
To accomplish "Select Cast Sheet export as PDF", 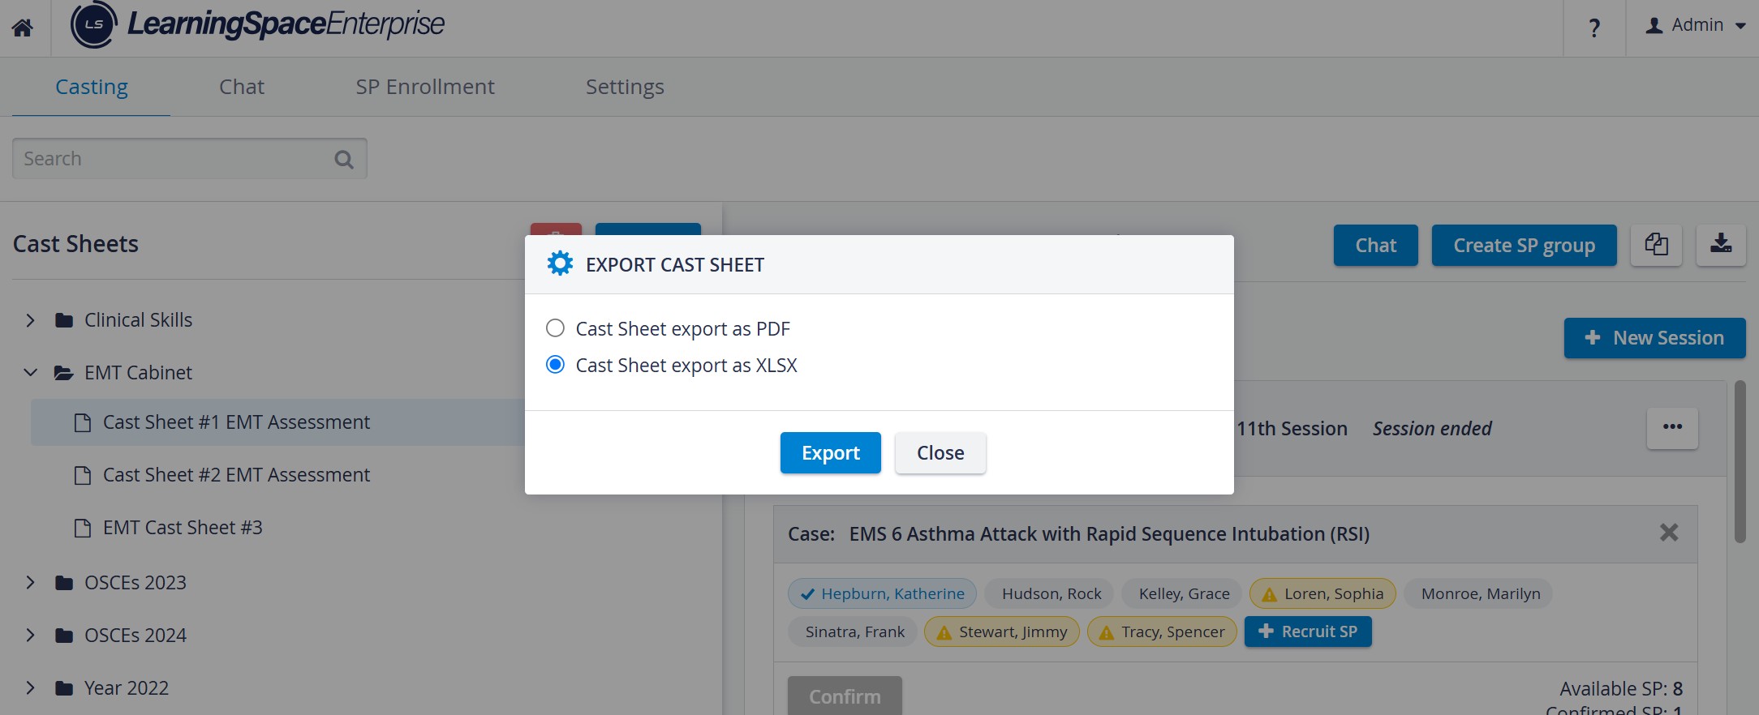I will (555, 328).
